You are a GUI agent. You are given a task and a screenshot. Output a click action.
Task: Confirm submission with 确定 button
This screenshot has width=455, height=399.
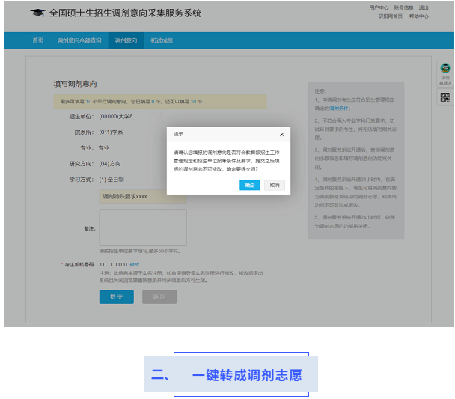[x=250, y=185]
